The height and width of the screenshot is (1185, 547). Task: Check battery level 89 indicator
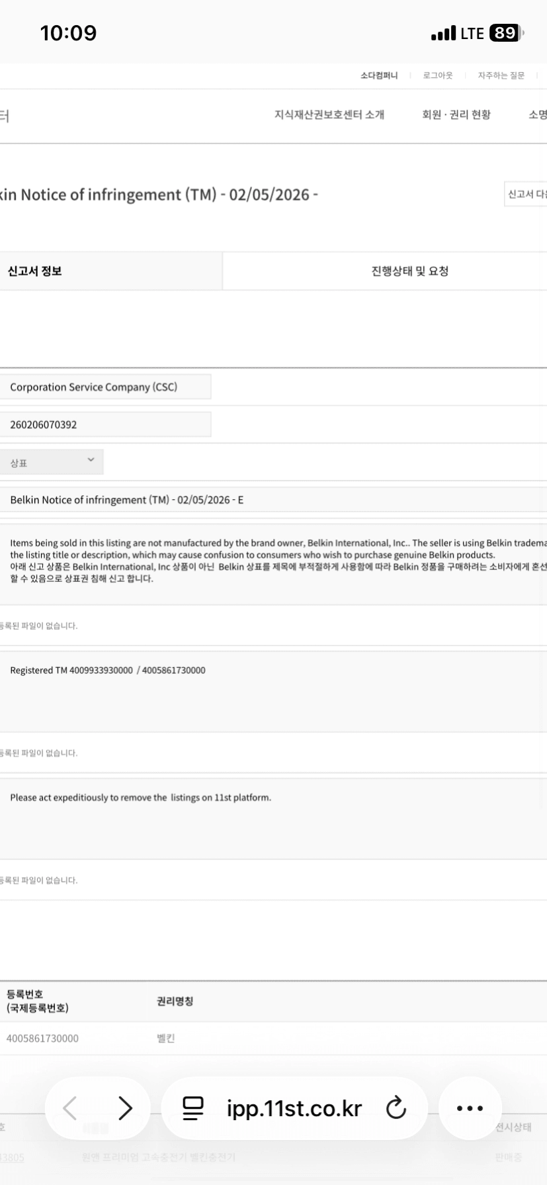point(505,33)
